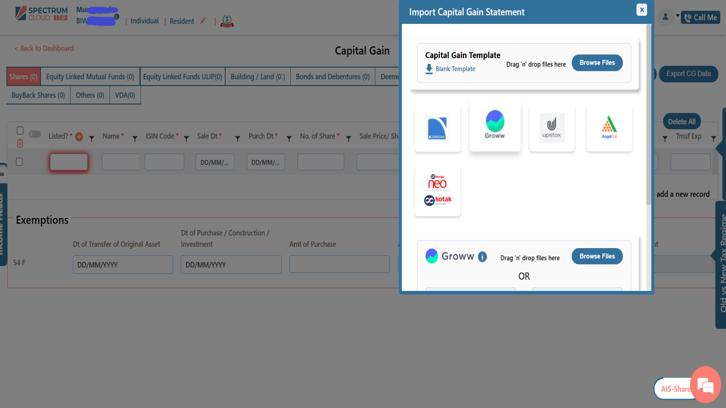
Task: Click the info icon next to Groww
Action: pos(482,257)
